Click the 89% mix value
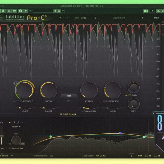Viewport: 164px width, 164px height. pos(140,156)
